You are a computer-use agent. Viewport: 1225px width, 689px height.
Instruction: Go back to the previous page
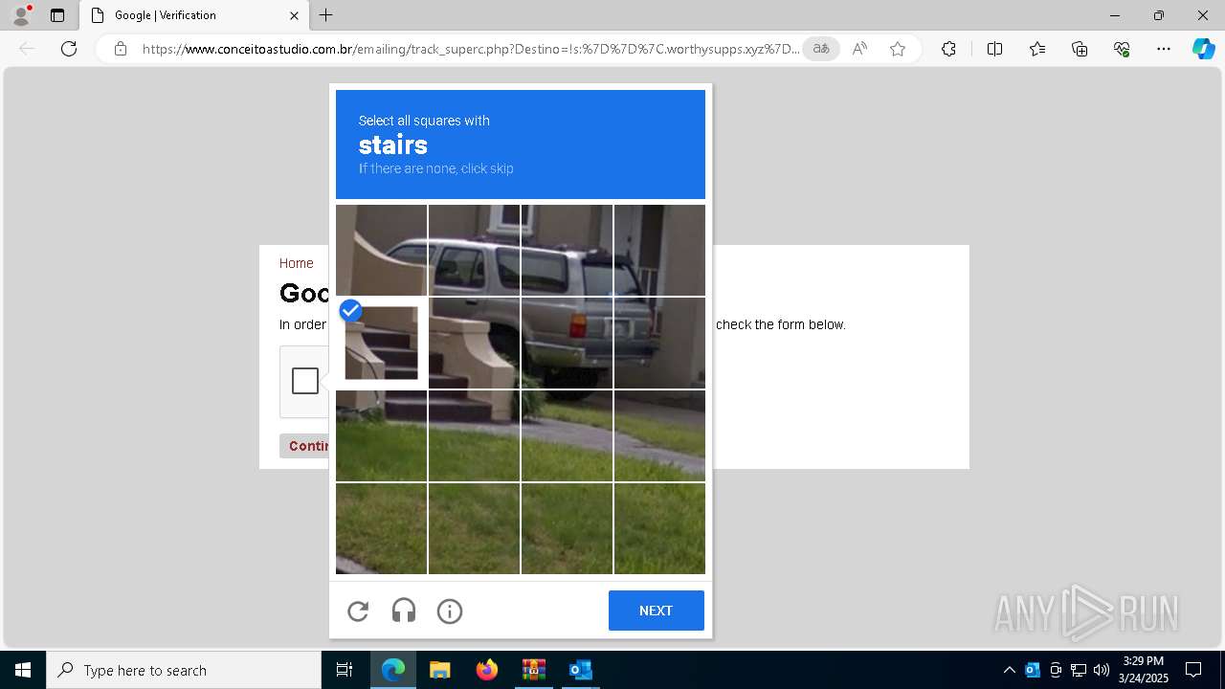(x=27, y=49)
